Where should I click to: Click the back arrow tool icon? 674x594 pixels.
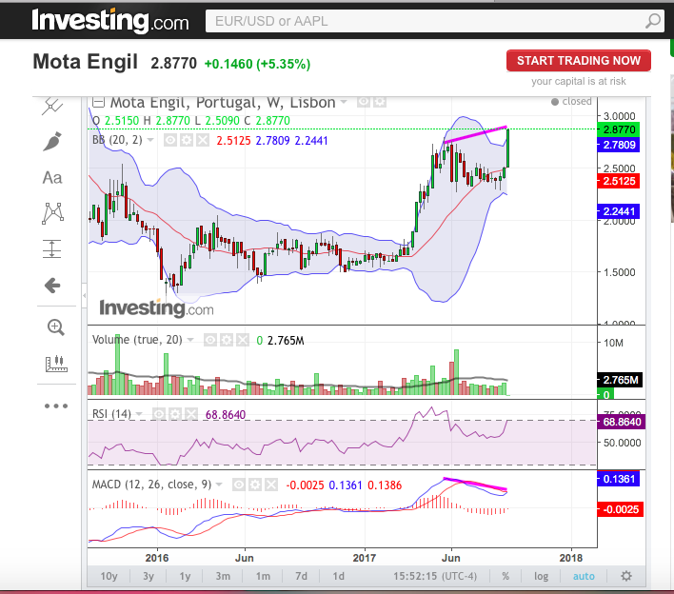(x=52, y=285)
